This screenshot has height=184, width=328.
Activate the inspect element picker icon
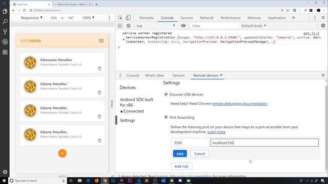tap(120, 18)
